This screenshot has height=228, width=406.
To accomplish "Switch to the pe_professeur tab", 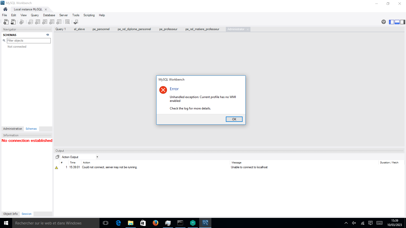I will coord(168,29).
